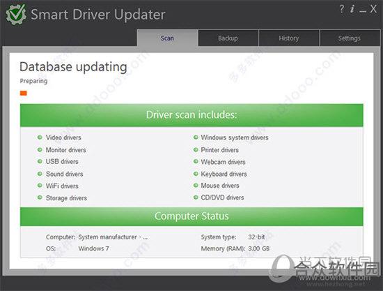Switch to the Scan tab

167,38
